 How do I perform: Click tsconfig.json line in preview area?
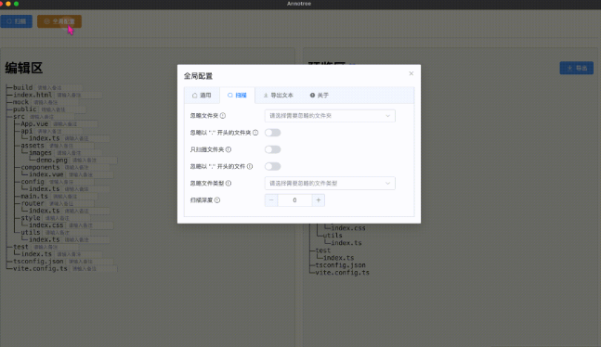pyautogui.click(x=340, y=265)
